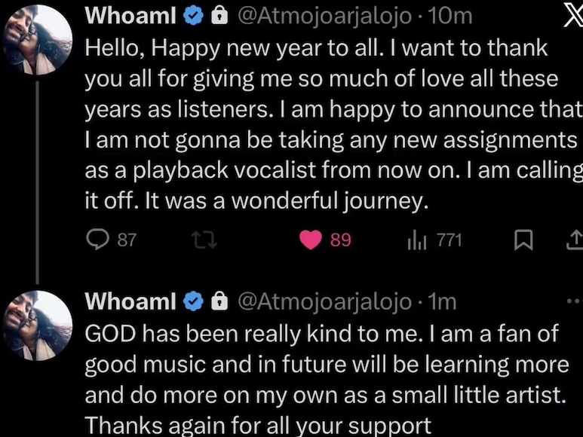
Task: Open the tweet starting "GOD has been really kind"
Action: [324, 365]
